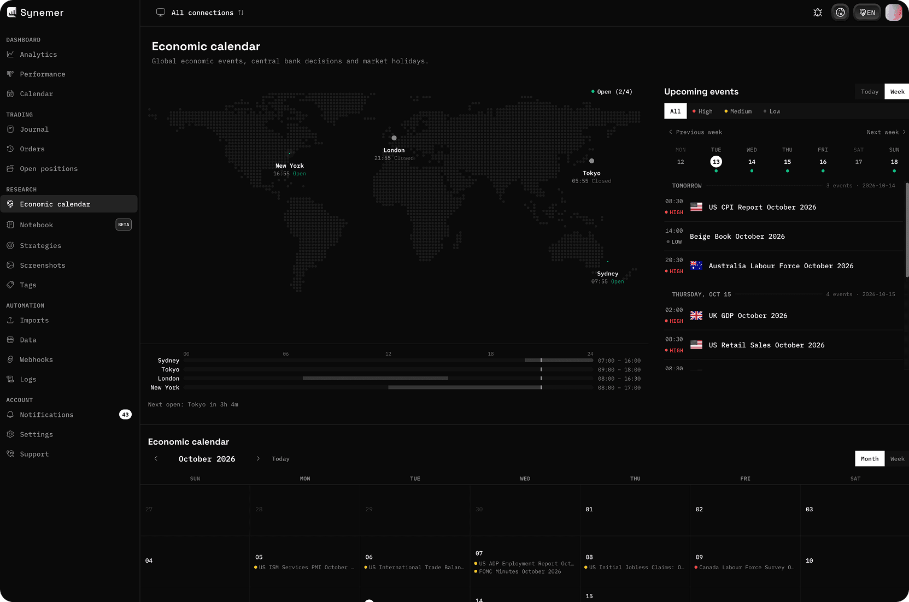The height and width of the screenshot is (602, 909).
Task: Open Analytics from the sidebar
Action: click(x=69, y=55)
